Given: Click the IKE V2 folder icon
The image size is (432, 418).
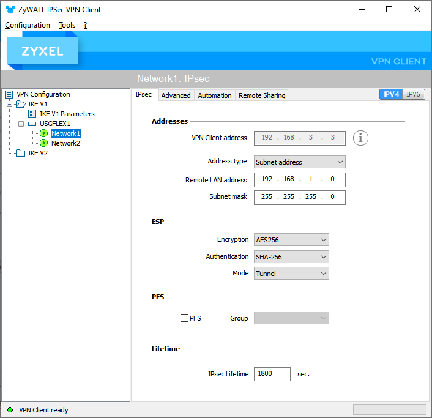Looking at the screenshot, I should tap(20, 153).
